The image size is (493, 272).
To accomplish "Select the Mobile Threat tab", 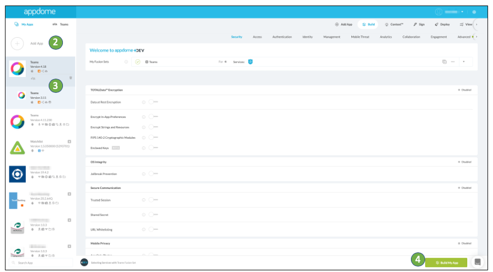I will [360, 37].
